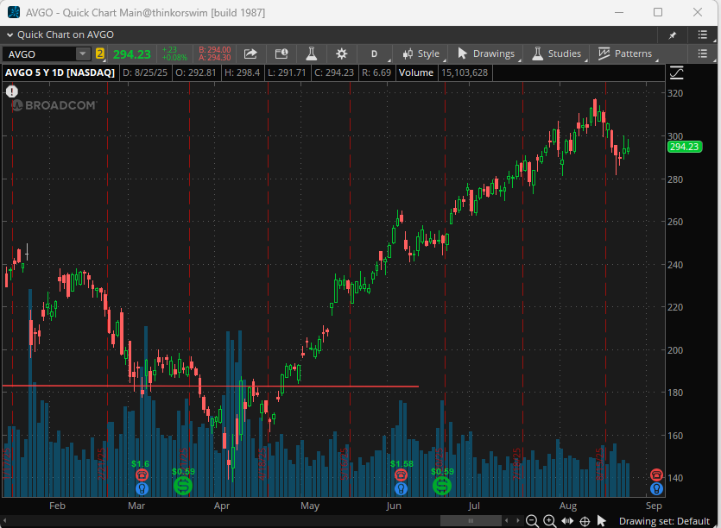Toggle the price axis scale icon
Screen dimensions: 721x528
click(x=676, y=72)
